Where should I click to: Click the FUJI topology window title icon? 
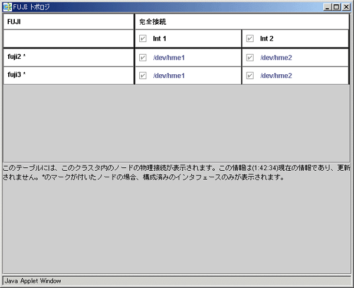(7, 7)
